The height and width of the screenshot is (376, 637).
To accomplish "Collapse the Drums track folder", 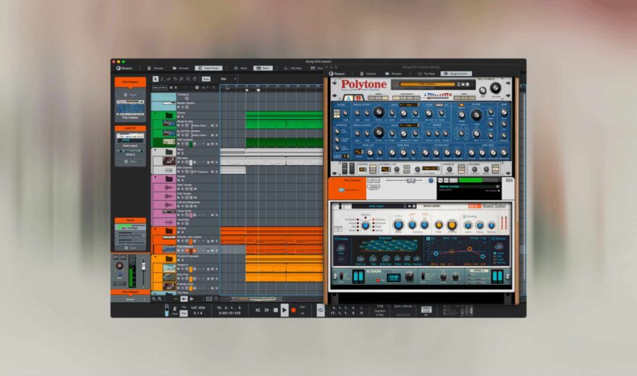I will point(155,114).
